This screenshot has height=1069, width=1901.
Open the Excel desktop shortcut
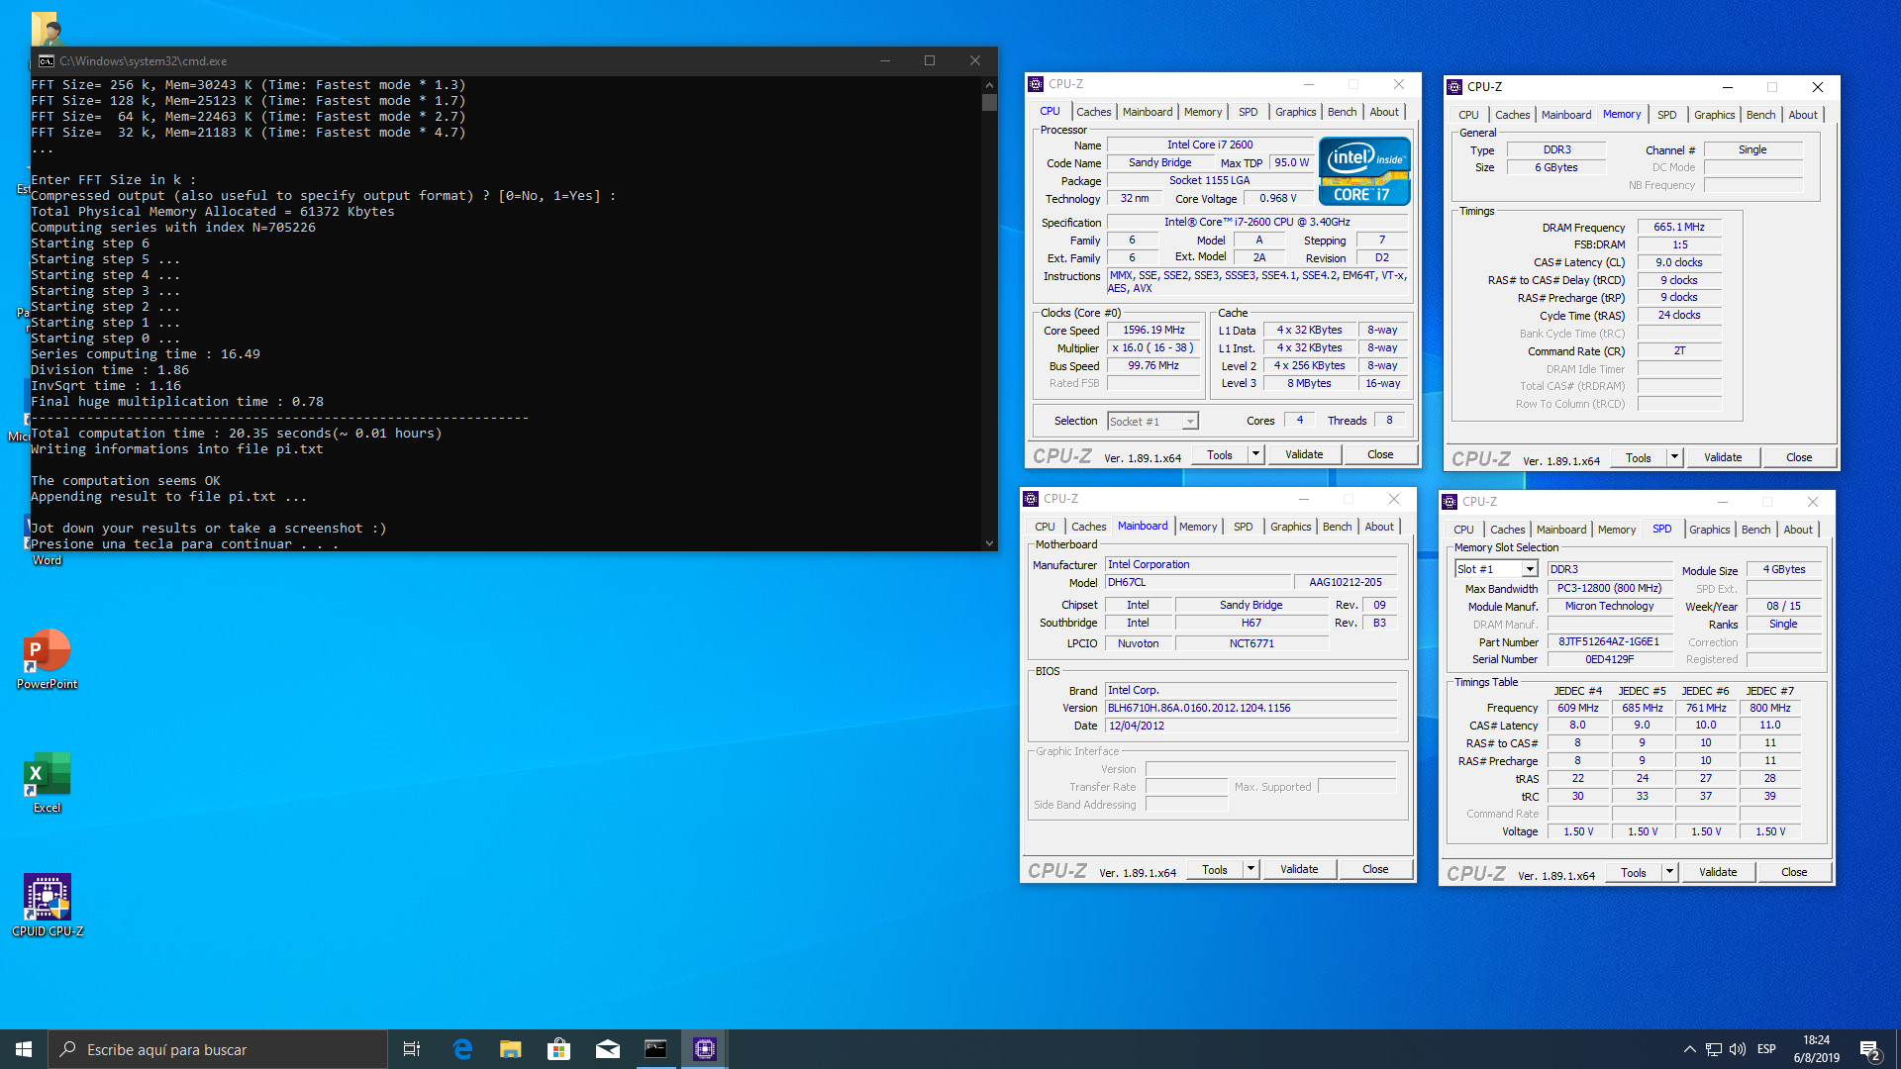47,782
